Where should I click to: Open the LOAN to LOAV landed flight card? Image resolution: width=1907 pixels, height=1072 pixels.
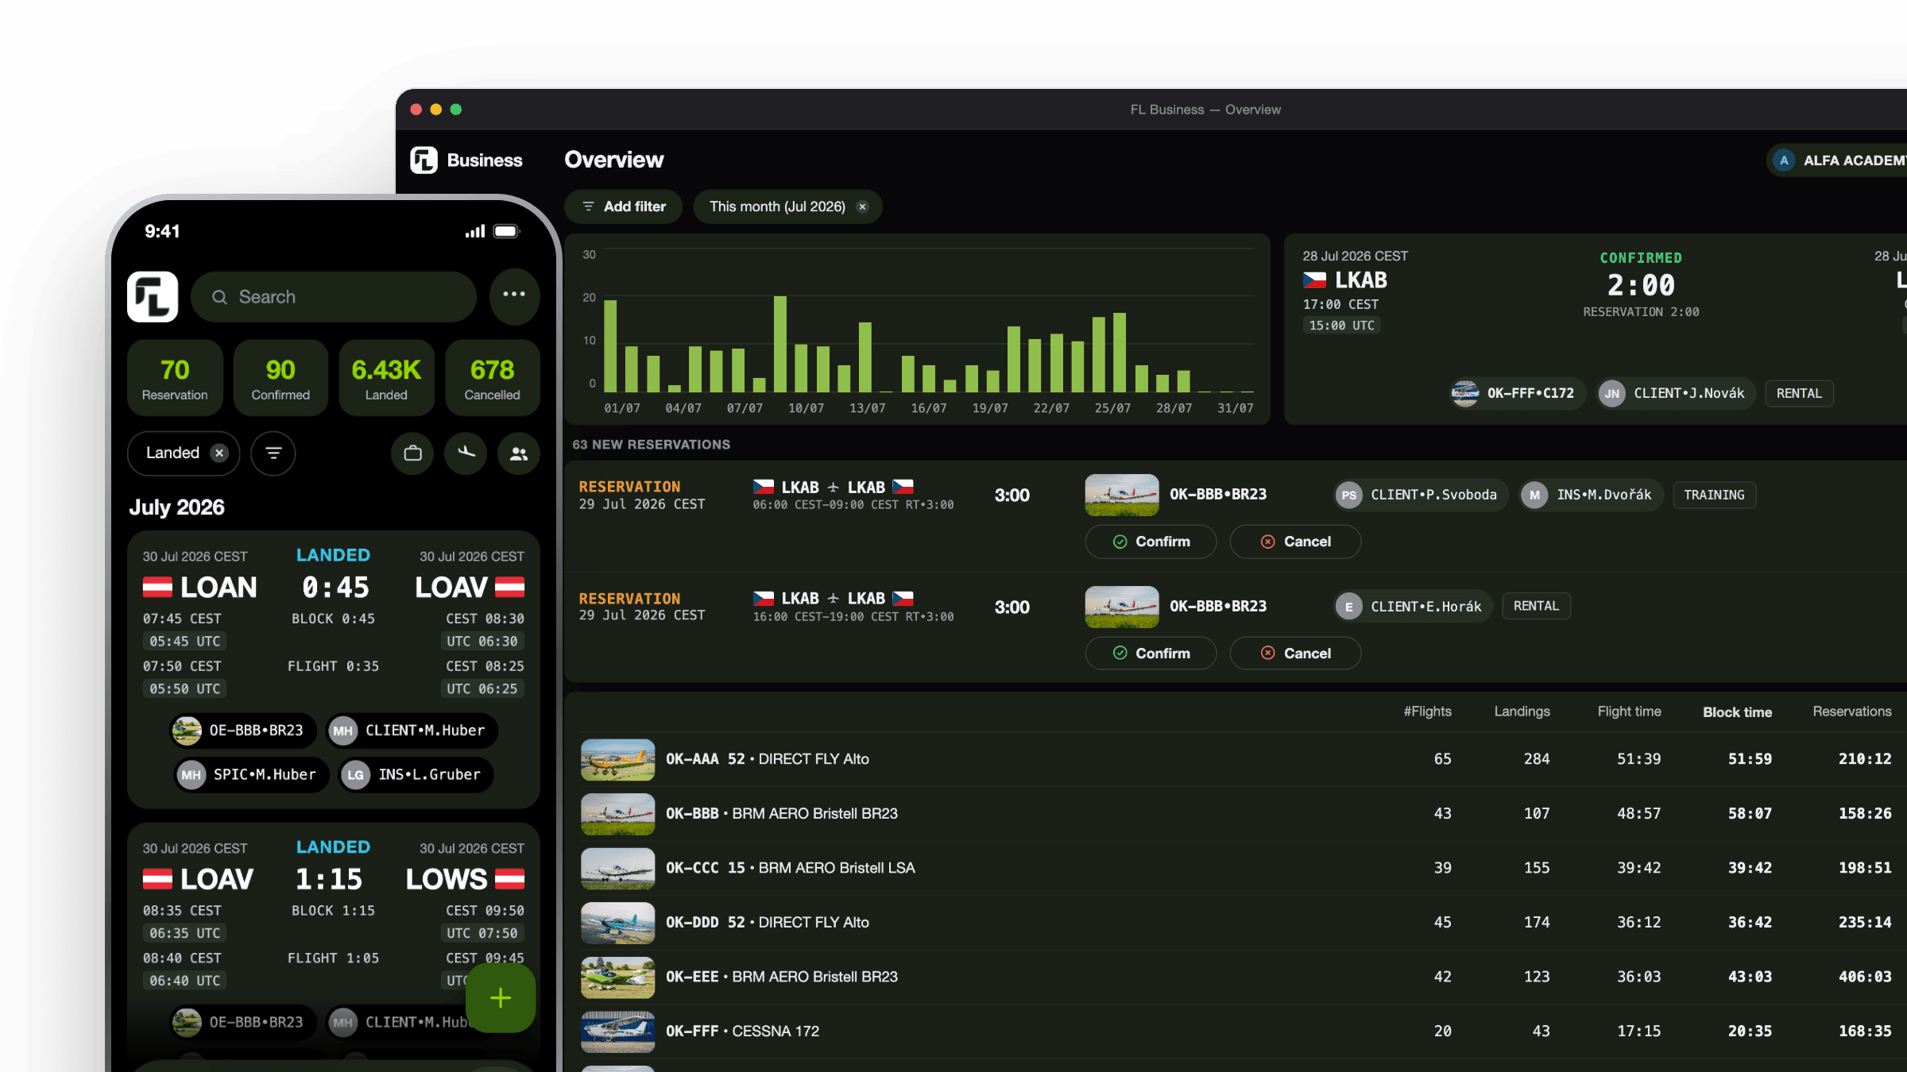coord(334,669)
